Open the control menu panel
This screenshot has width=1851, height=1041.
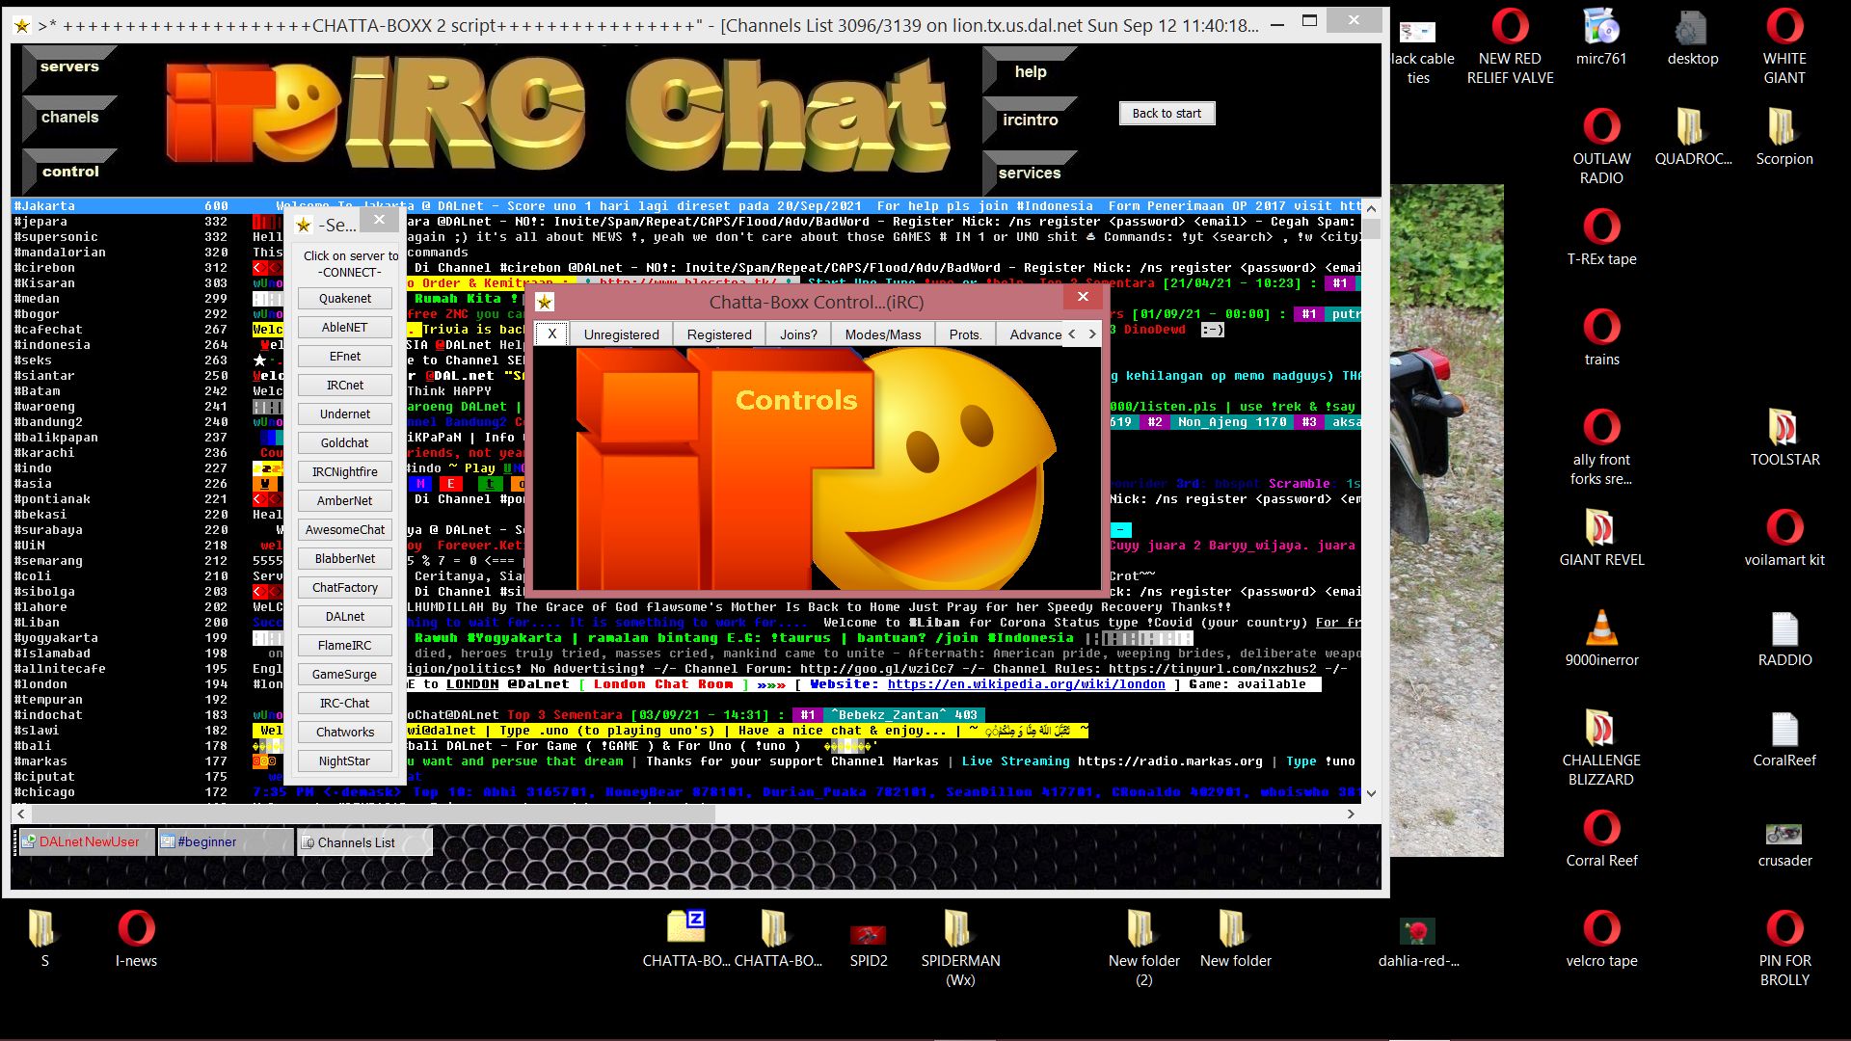click(x=69, y=172)
